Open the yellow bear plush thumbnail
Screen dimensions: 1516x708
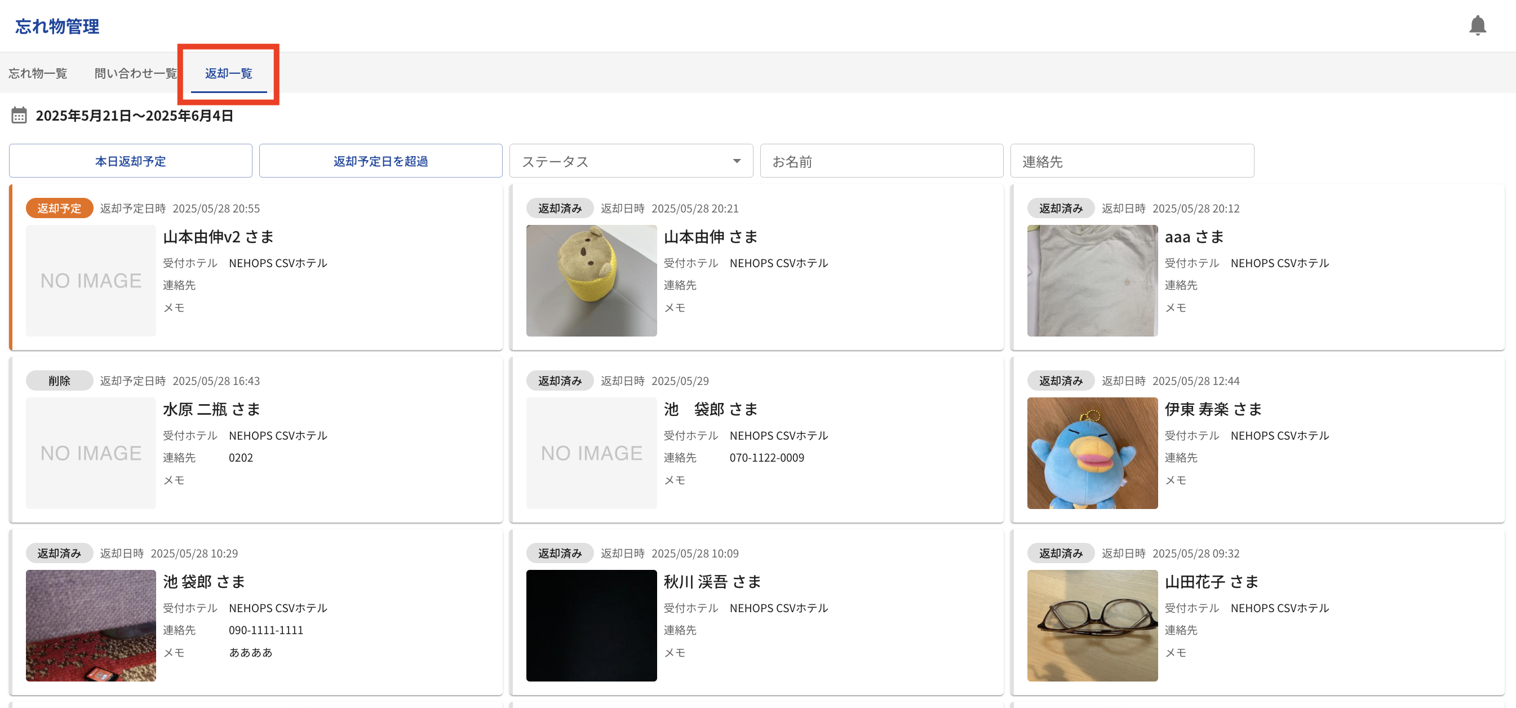coord(591,281)
